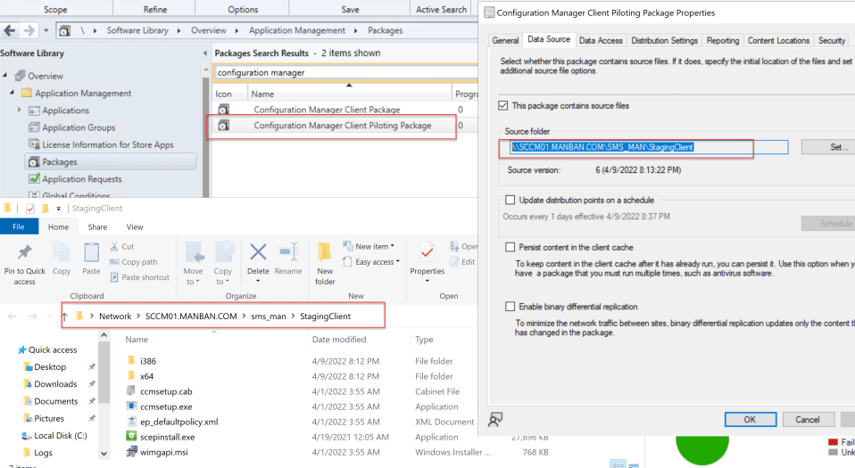
Task: Choose Paste shortcut in Explorer ribbon
Action: point(140,276)
